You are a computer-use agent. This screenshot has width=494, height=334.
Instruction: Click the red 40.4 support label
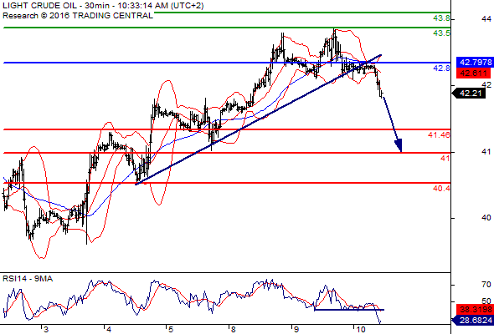[x=441, y=188]
